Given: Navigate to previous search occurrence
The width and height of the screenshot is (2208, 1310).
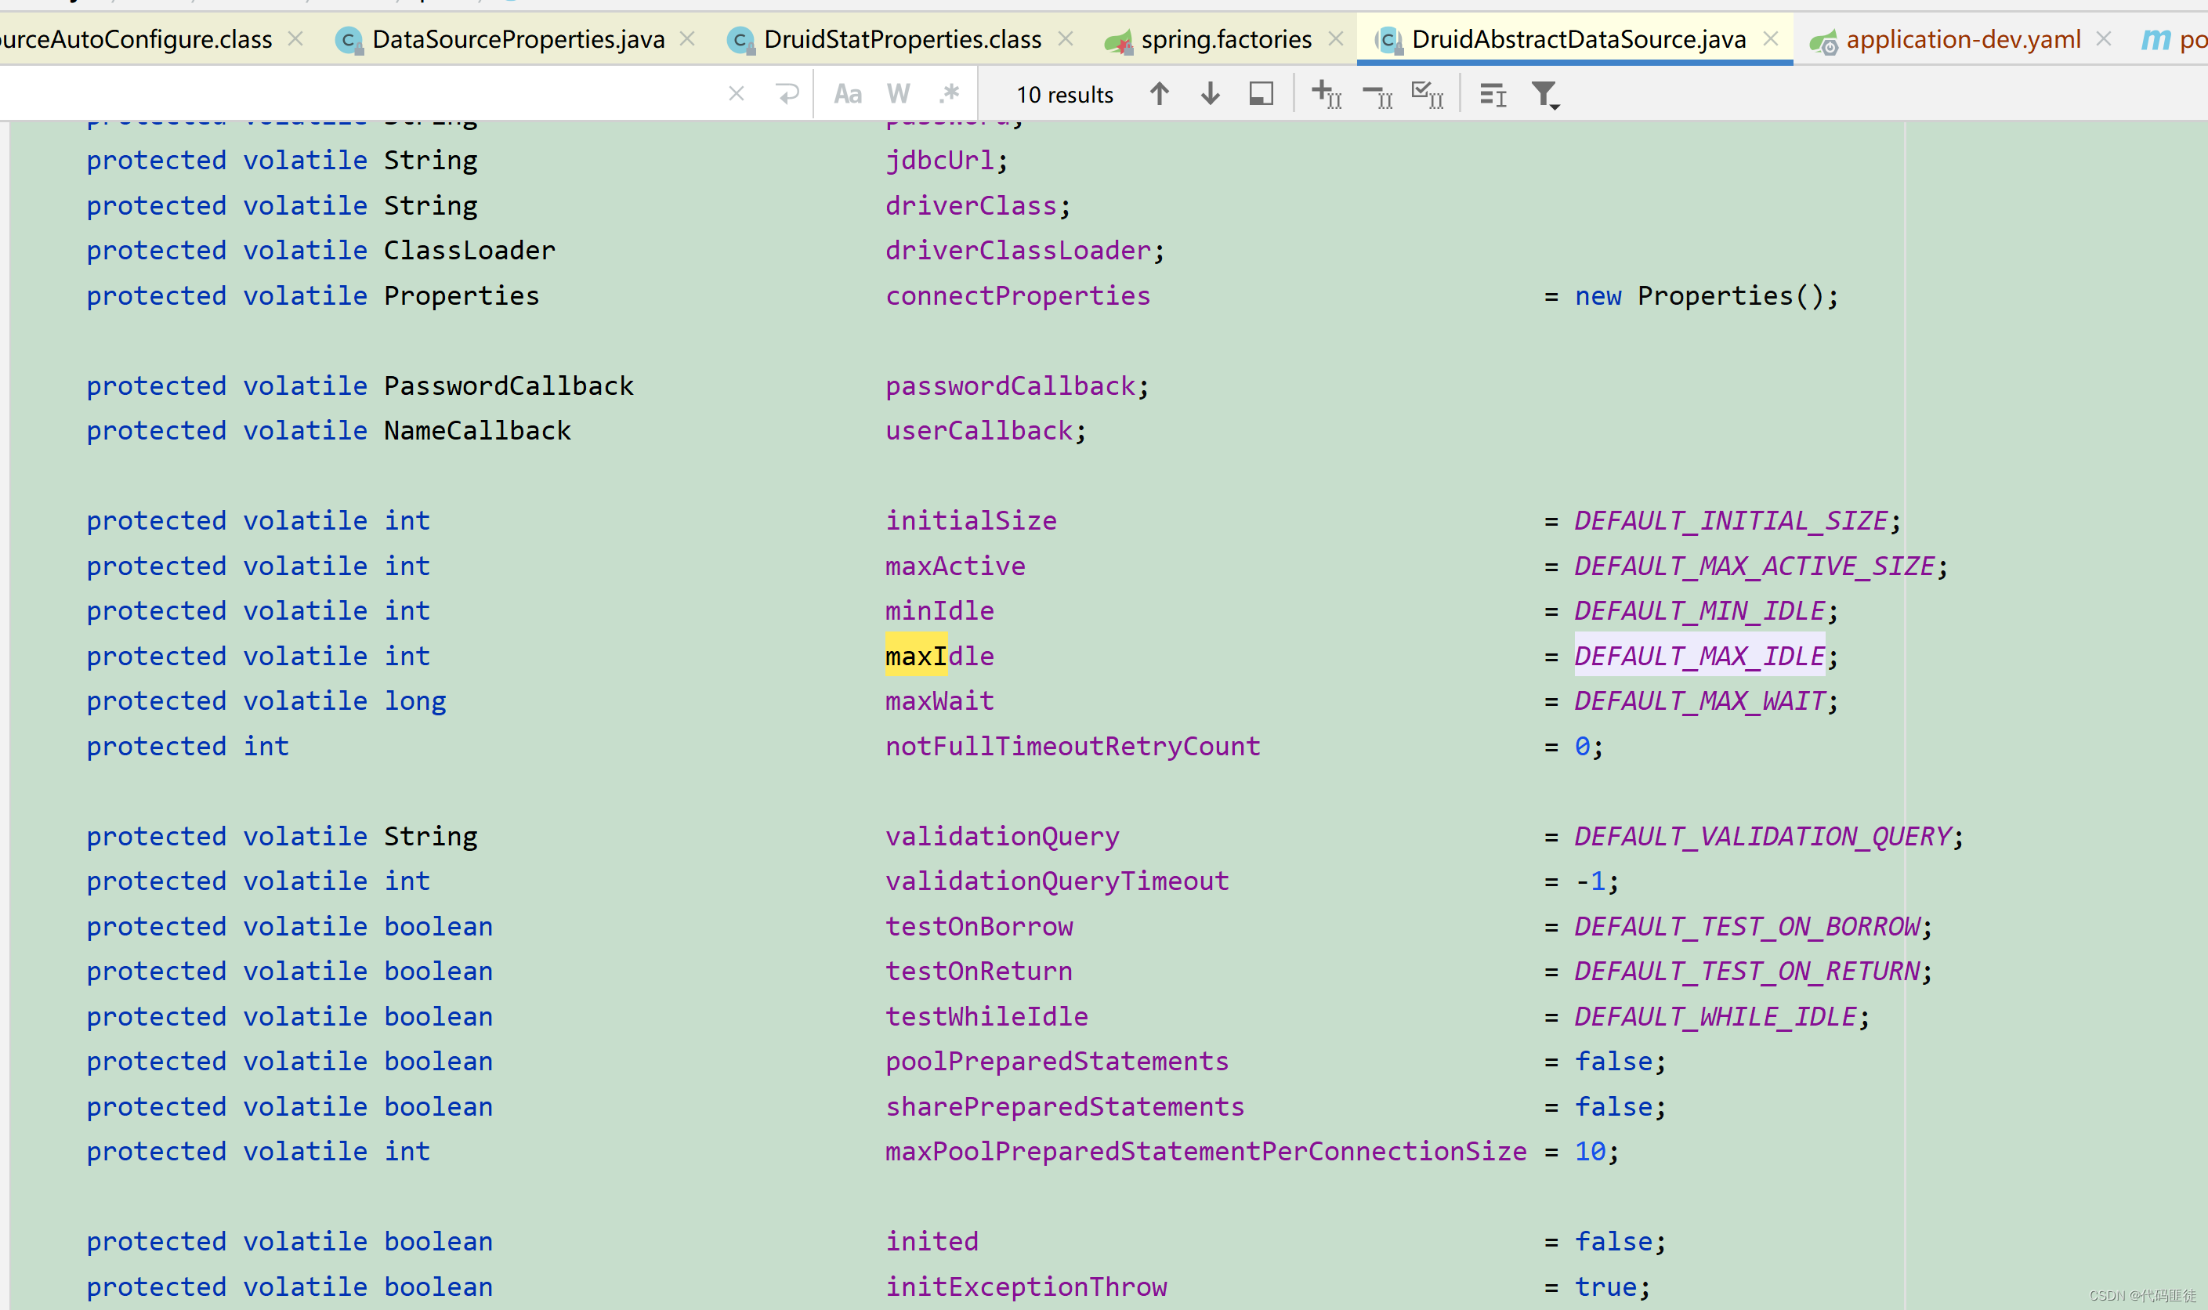Looking at the screenshot, I should (x=1158, y=92).
